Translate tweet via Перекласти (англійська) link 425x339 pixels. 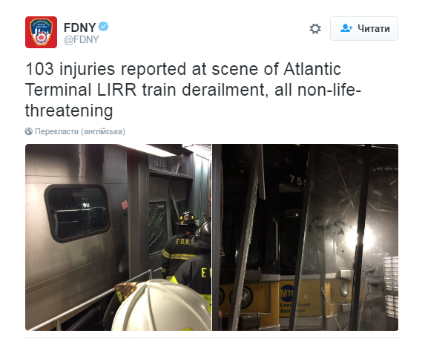80,131
